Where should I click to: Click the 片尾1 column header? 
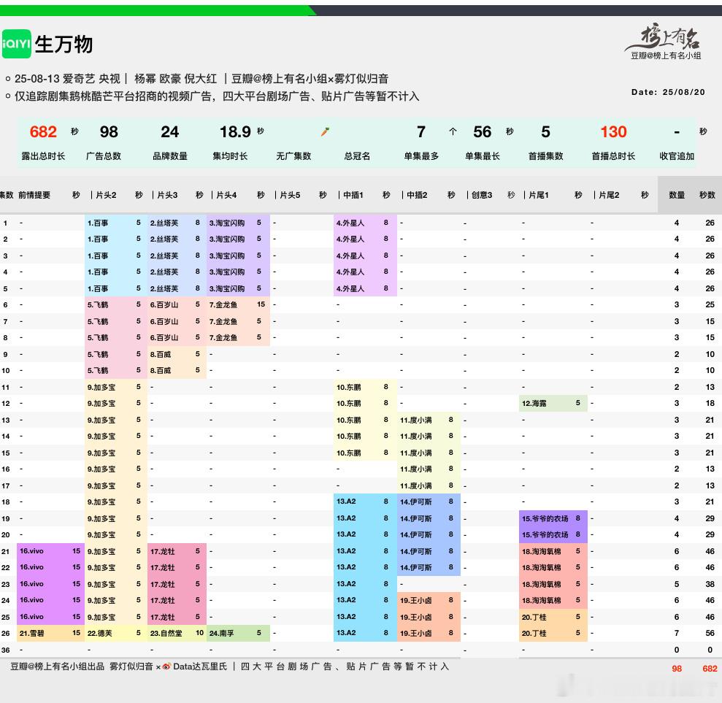tap(539, 195)
